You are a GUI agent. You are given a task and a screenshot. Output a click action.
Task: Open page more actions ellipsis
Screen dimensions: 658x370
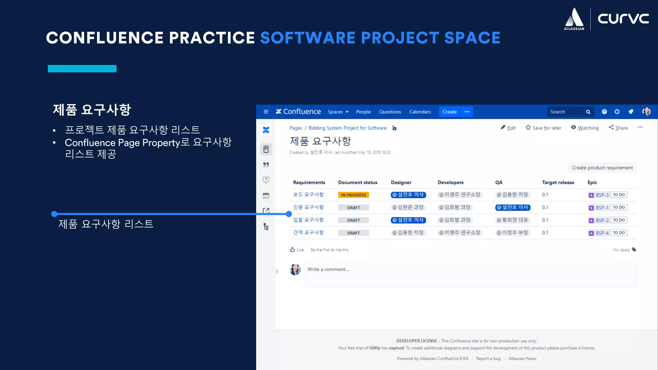click(640, 127)
